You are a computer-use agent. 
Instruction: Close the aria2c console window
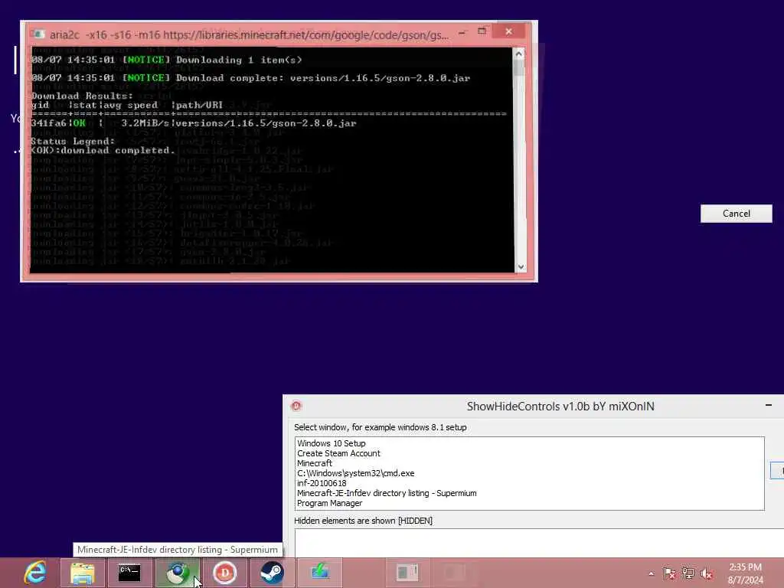coord(508,31)
